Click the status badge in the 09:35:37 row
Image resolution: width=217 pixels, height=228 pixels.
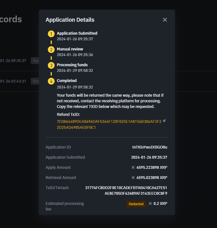[35, 61]
